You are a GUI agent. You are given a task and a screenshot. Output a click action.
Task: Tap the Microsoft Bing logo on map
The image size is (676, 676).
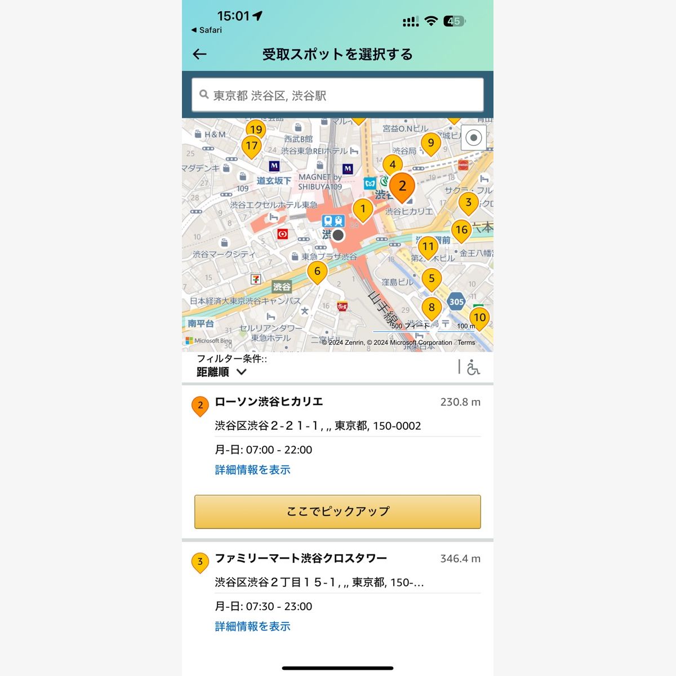(x=208, y=341)
